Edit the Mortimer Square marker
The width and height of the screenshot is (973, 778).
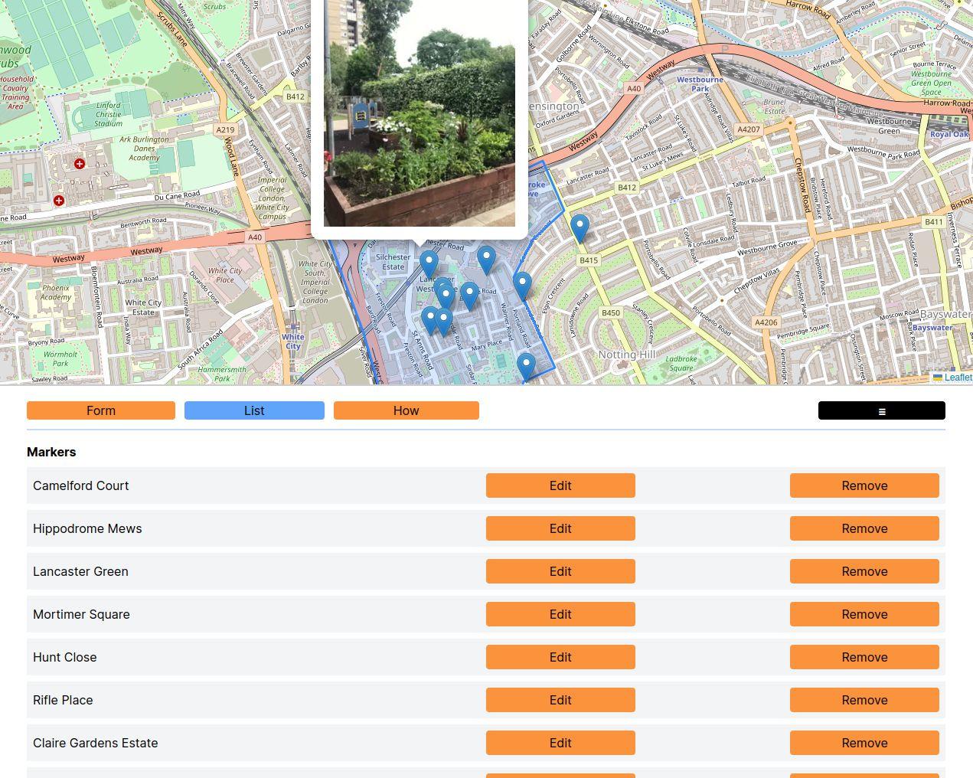tap(560, 614)
